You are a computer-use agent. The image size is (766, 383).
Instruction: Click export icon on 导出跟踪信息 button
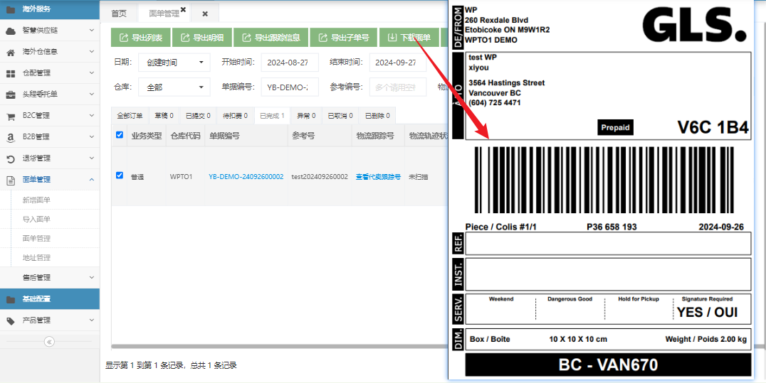tap(246, 38)
